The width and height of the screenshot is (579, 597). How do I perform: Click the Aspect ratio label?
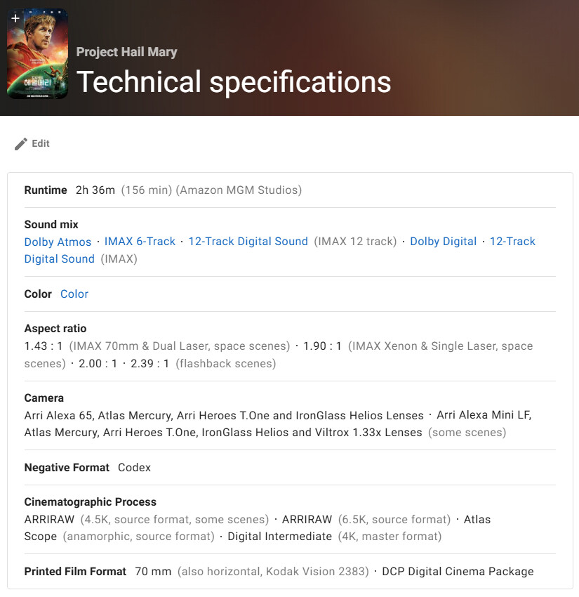coord(55,329)
